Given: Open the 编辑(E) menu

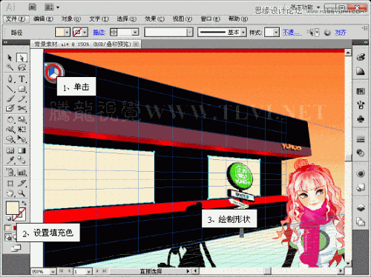Looking at the screenshot, I should pyautogui.click(x=43, y=19).
